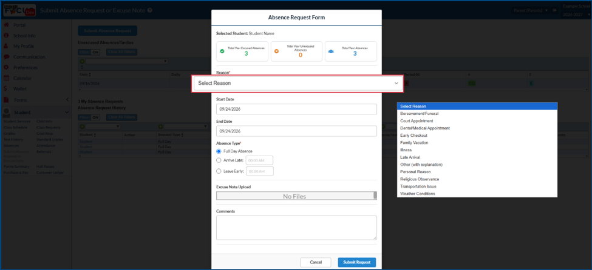Choose Transportation Issue option
Image resolution: width=592 pixels, height=270 pixels.
(477, 186)
